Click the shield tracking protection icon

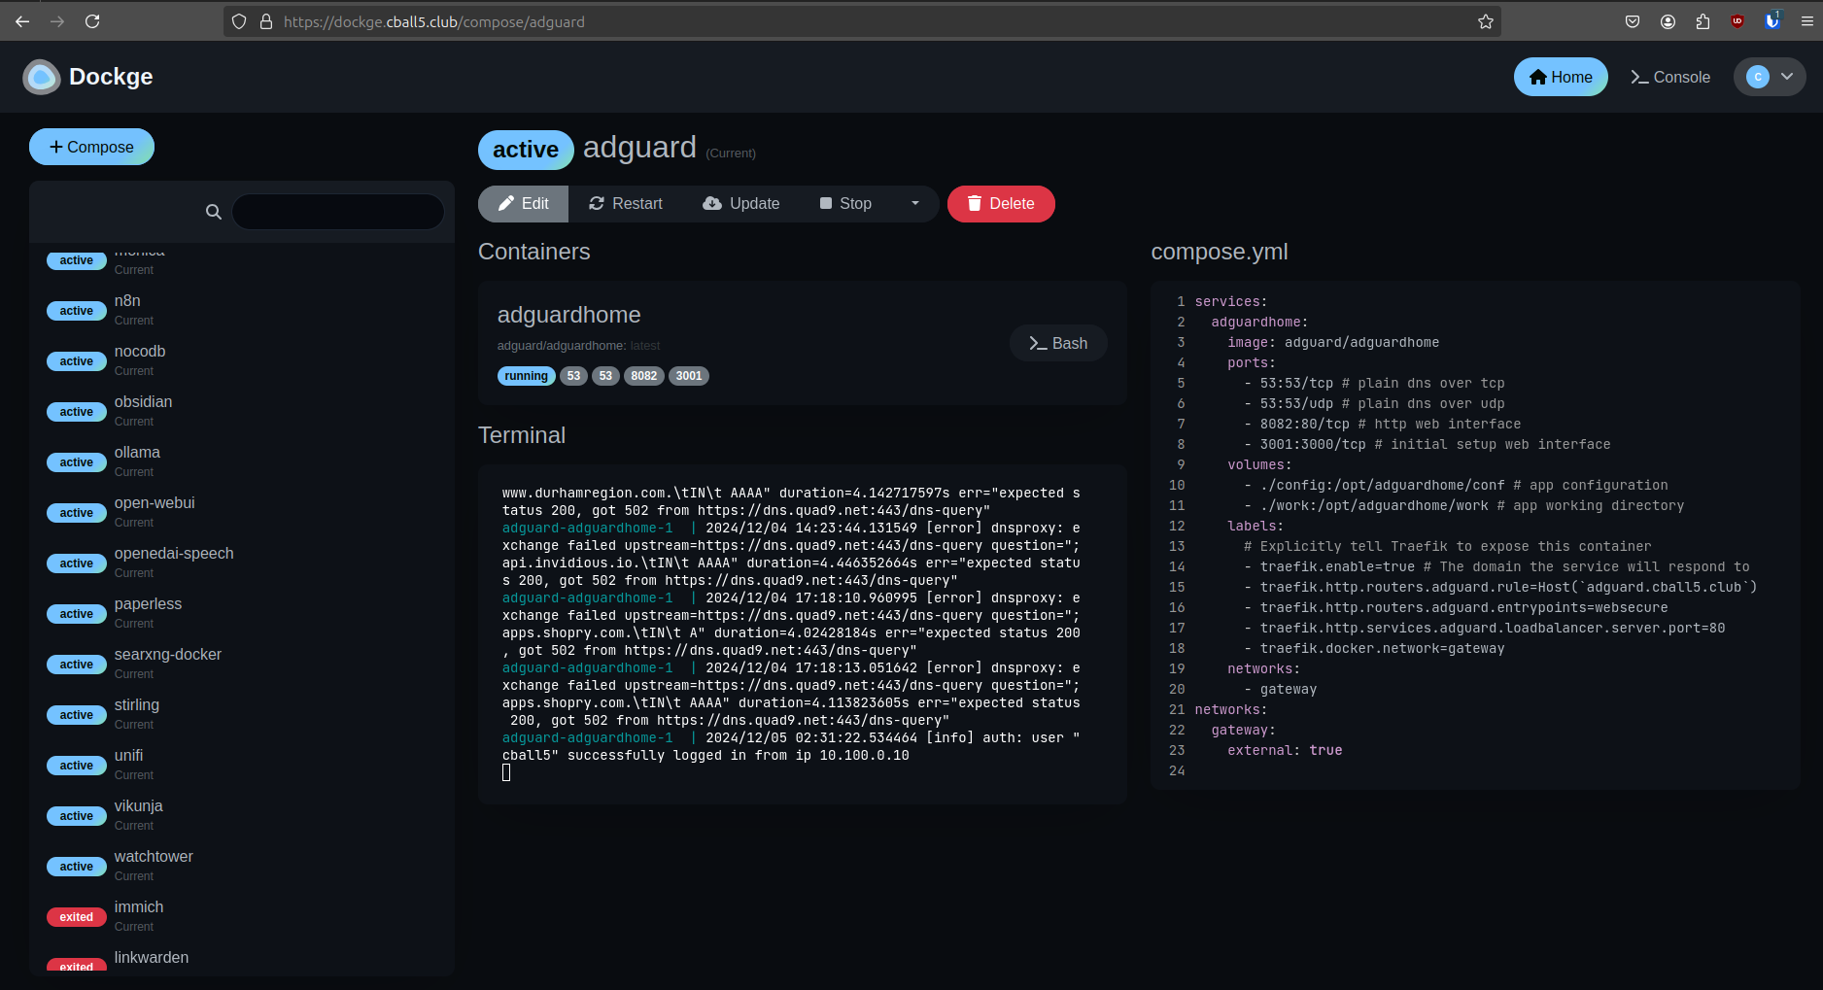coord(239,21)
